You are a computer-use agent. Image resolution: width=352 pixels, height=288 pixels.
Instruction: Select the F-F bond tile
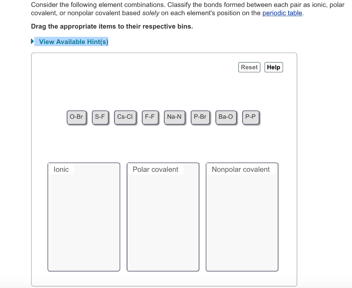150,117
